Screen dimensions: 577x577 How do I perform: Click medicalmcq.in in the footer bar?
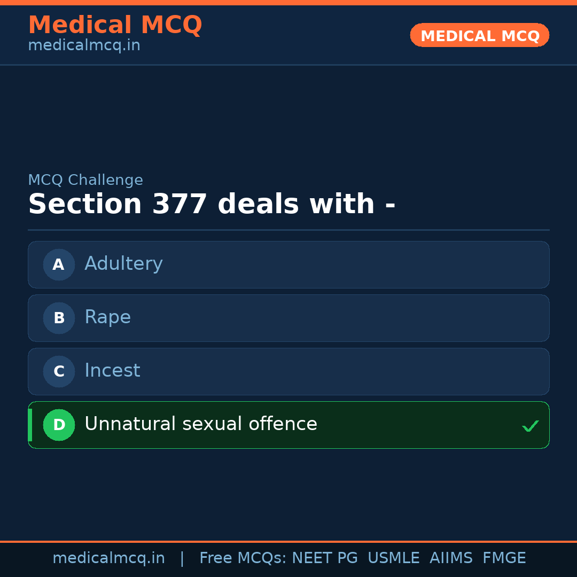[x=109, y=558]
